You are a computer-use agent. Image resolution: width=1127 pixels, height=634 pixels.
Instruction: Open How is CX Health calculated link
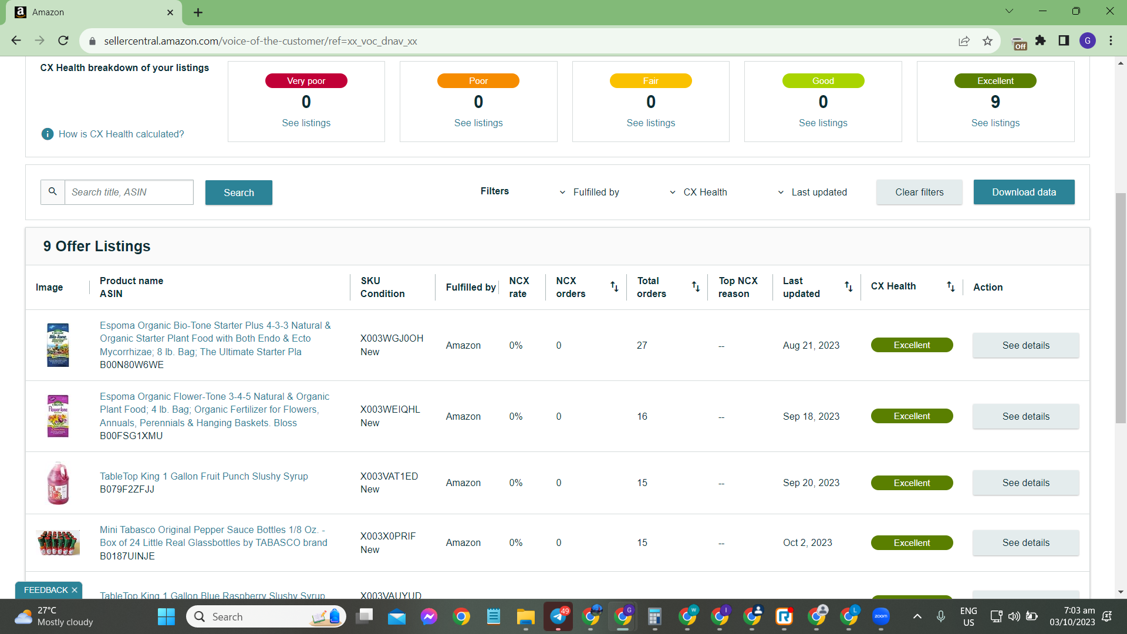pos(122,134)
